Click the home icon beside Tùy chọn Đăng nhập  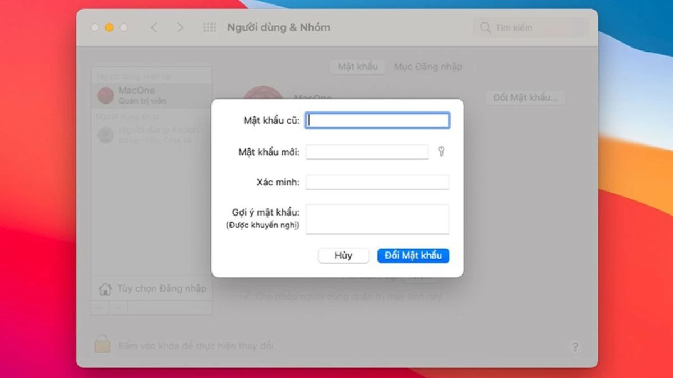pyautogui.click(x=104, y=288)
